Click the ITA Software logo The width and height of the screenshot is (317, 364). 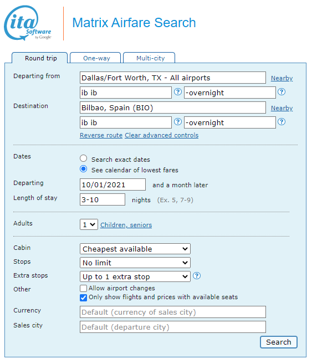coord(28,23)
